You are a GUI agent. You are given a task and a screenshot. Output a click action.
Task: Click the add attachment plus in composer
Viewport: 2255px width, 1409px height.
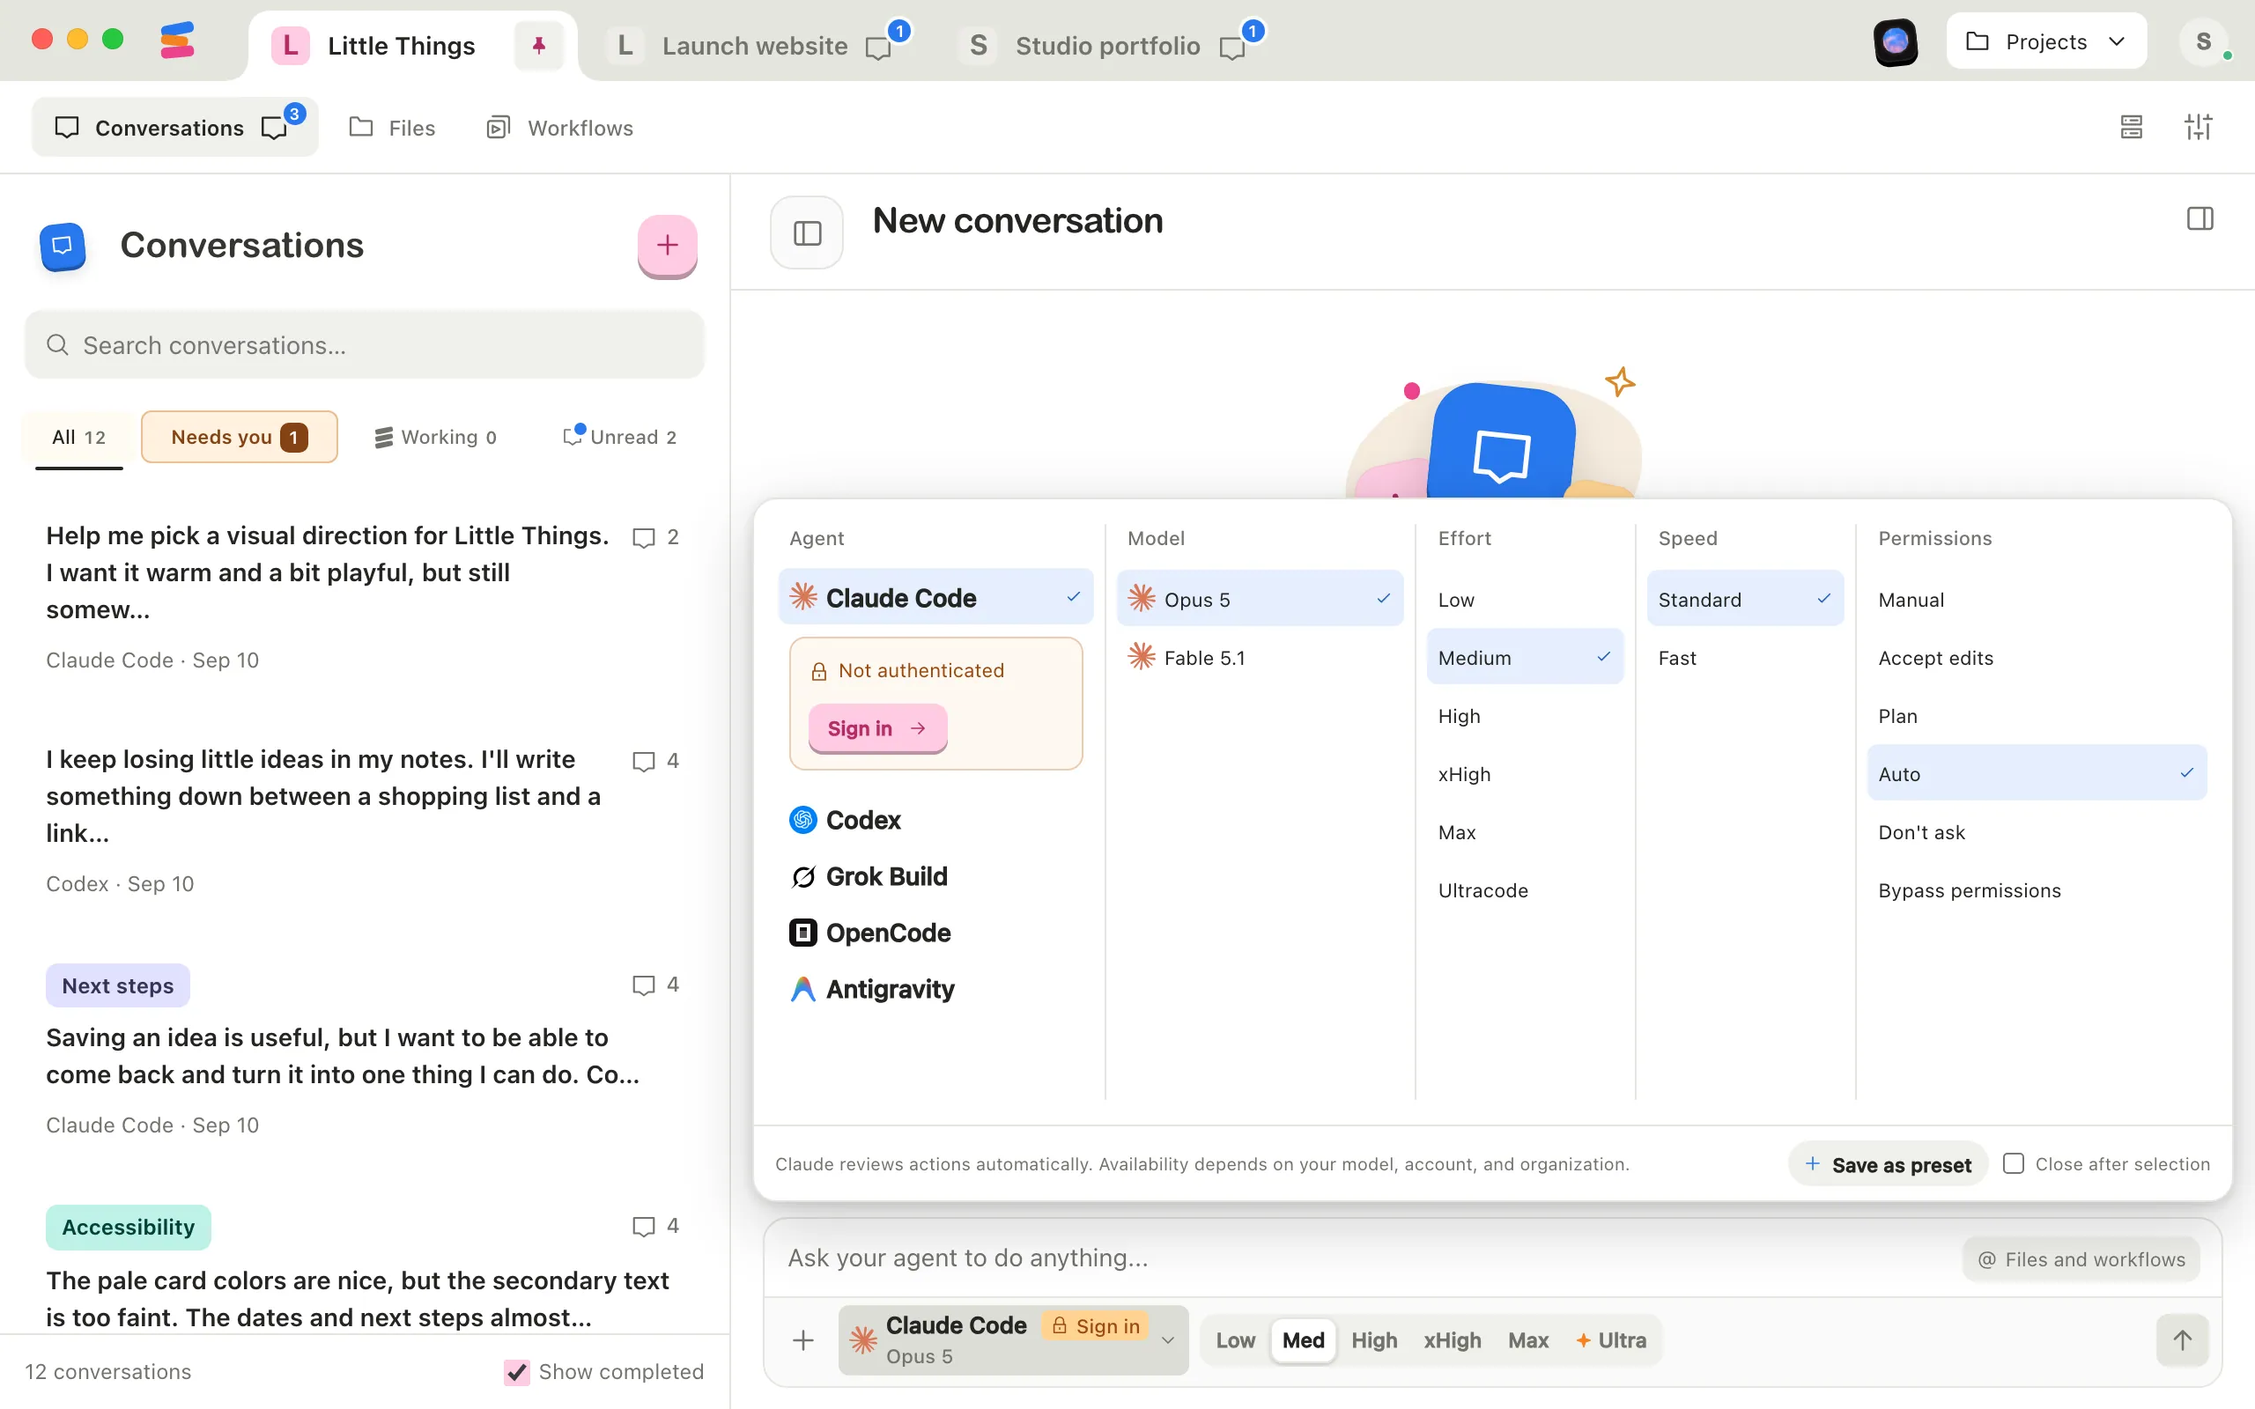(803, 1340)
